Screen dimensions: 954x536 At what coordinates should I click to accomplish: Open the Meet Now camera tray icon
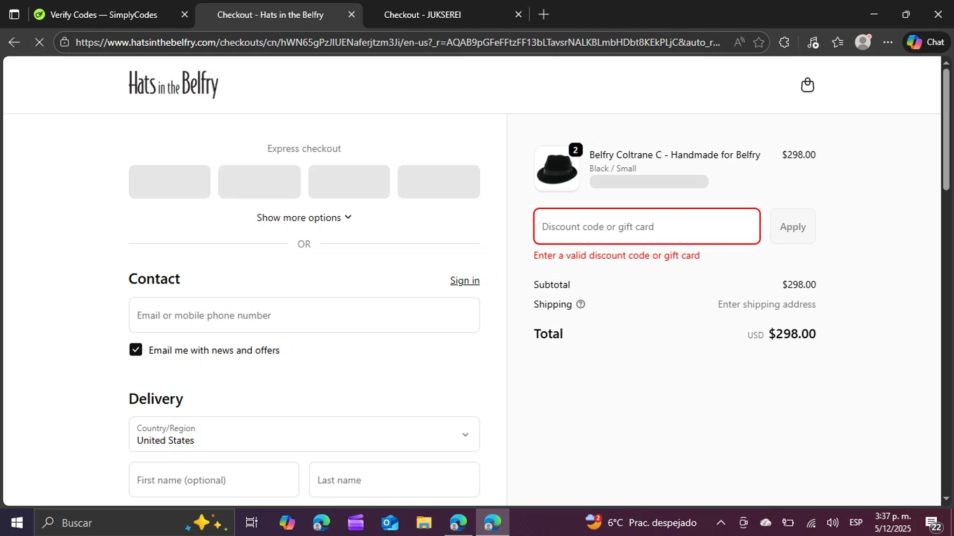click(x=743, y=523)
